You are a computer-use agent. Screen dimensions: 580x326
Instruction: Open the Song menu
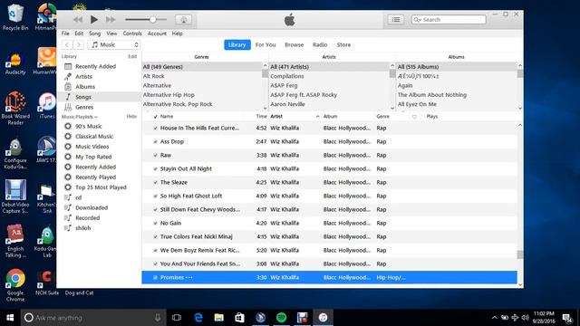[94, 34]
